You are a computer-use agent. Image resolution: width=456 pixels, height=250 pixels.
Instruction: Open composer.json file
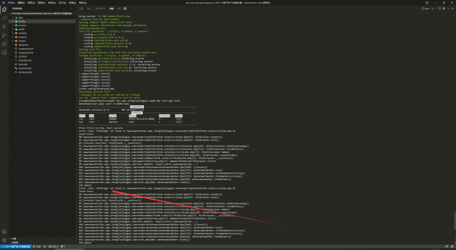(42, 49)
